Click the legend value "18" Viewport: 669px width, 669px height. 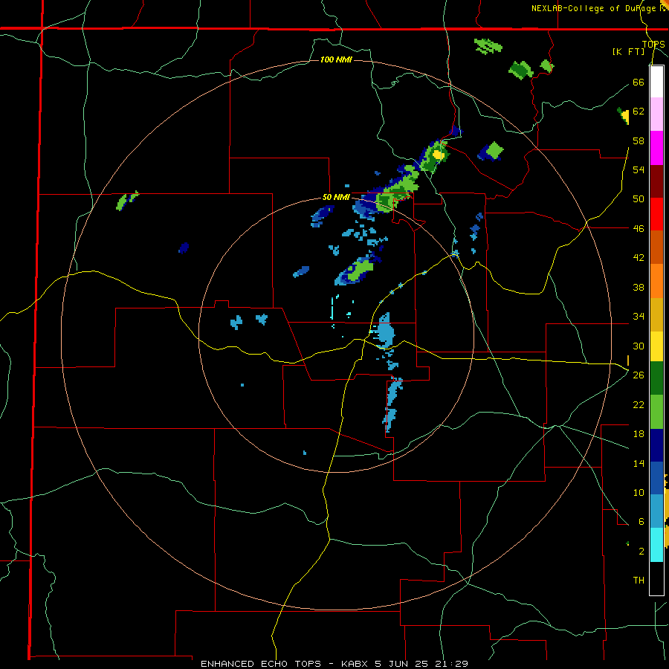pos(639,434)
